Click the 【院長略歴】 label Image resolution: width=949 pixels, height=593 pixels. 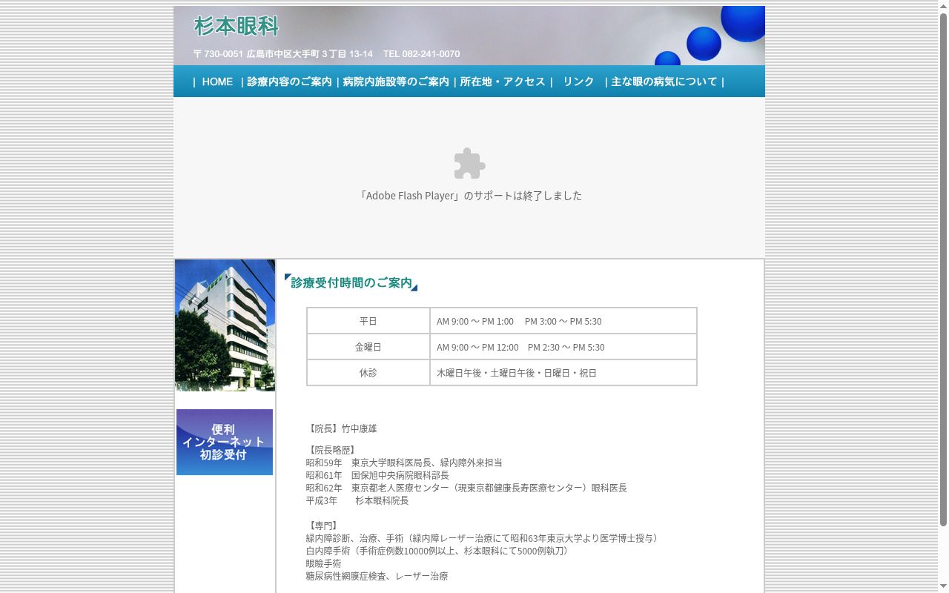[x=333, y=450]
